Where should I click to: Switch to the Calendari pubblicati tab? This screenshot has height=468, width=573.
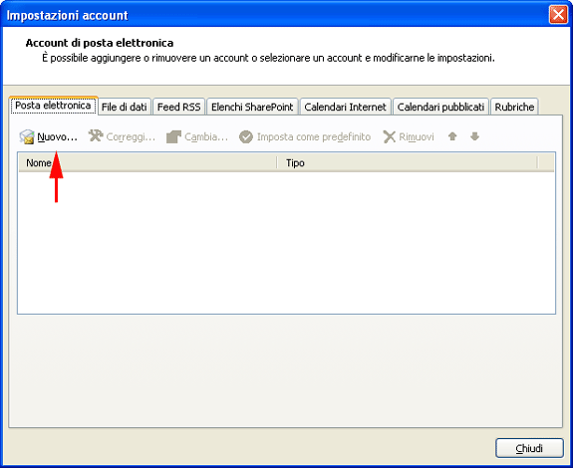(440, 107)
